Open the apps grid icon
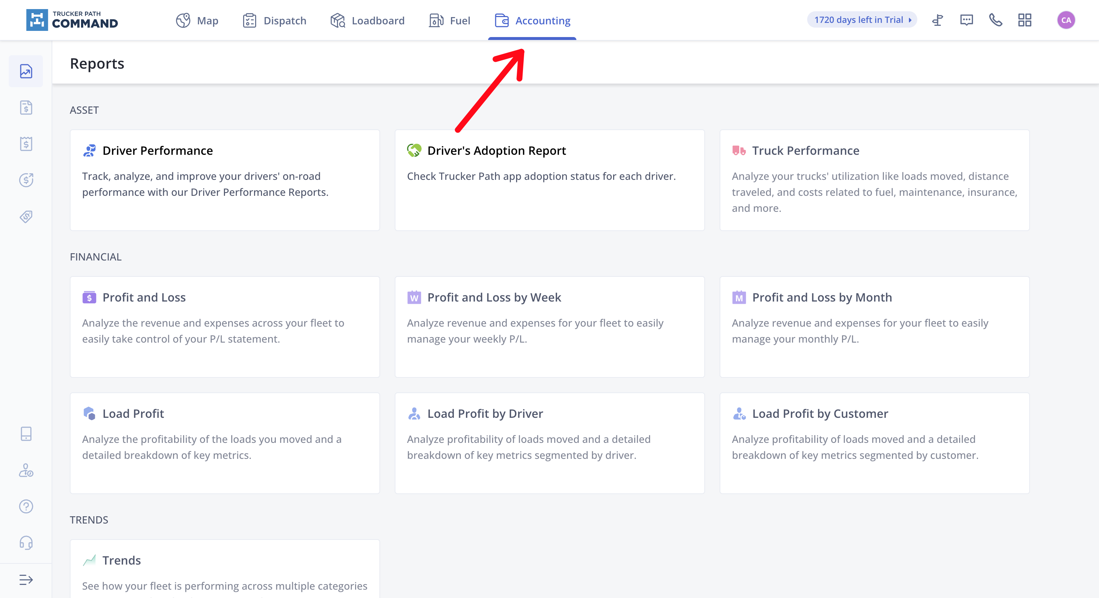The width and height of the screenshot is (1099, 598). click(1024, 20)
